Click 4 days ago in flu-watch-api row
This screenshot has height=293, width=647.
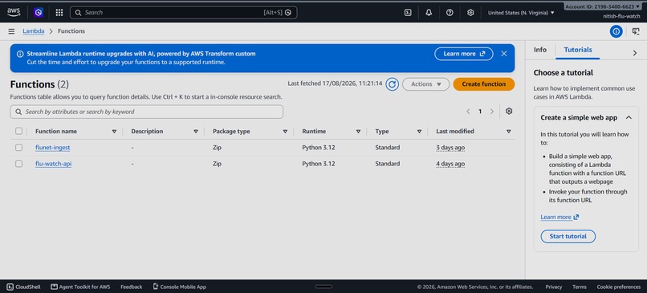point(450,164)
